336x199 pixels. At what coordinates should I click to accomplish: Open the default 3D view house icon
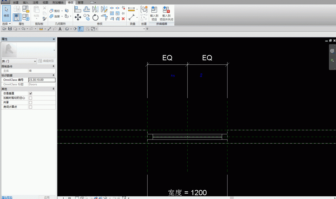pos(67,29)
